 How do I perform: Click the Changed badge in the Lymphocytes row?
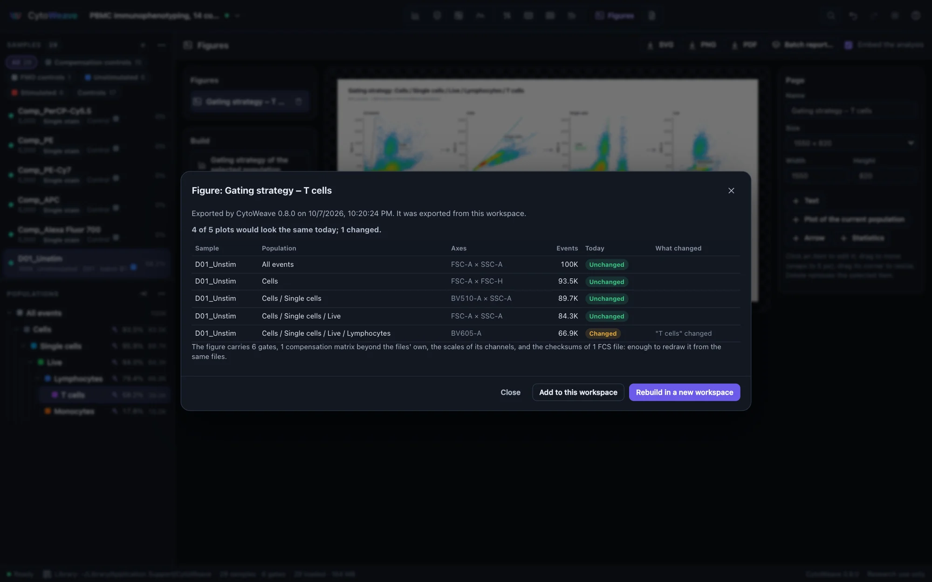[x=603, y=333]
